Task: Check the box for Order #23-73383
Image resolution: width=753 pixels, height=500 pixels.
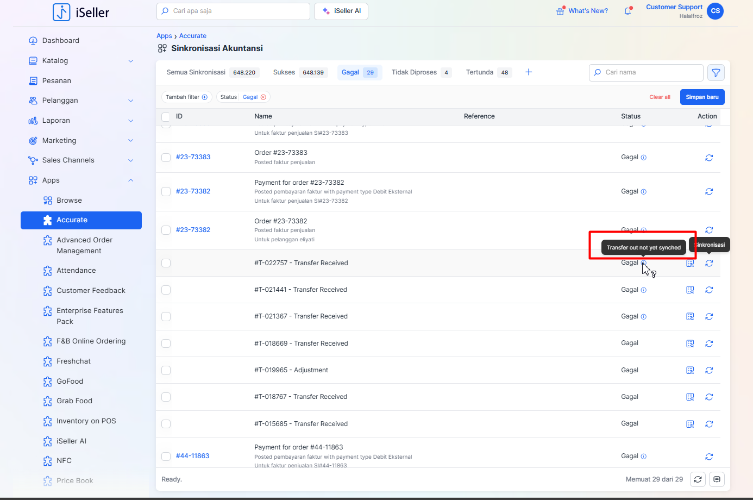Action: click(166, 158)
